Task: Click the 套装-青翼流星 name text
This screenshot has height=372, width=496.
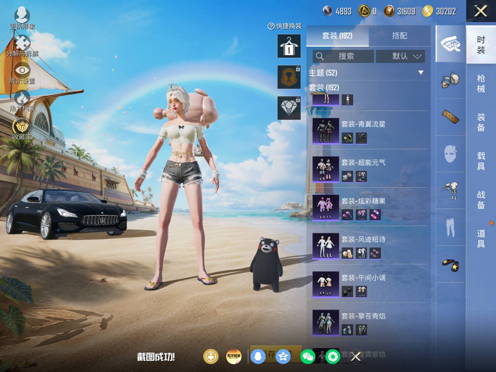Action: [363, 124]
